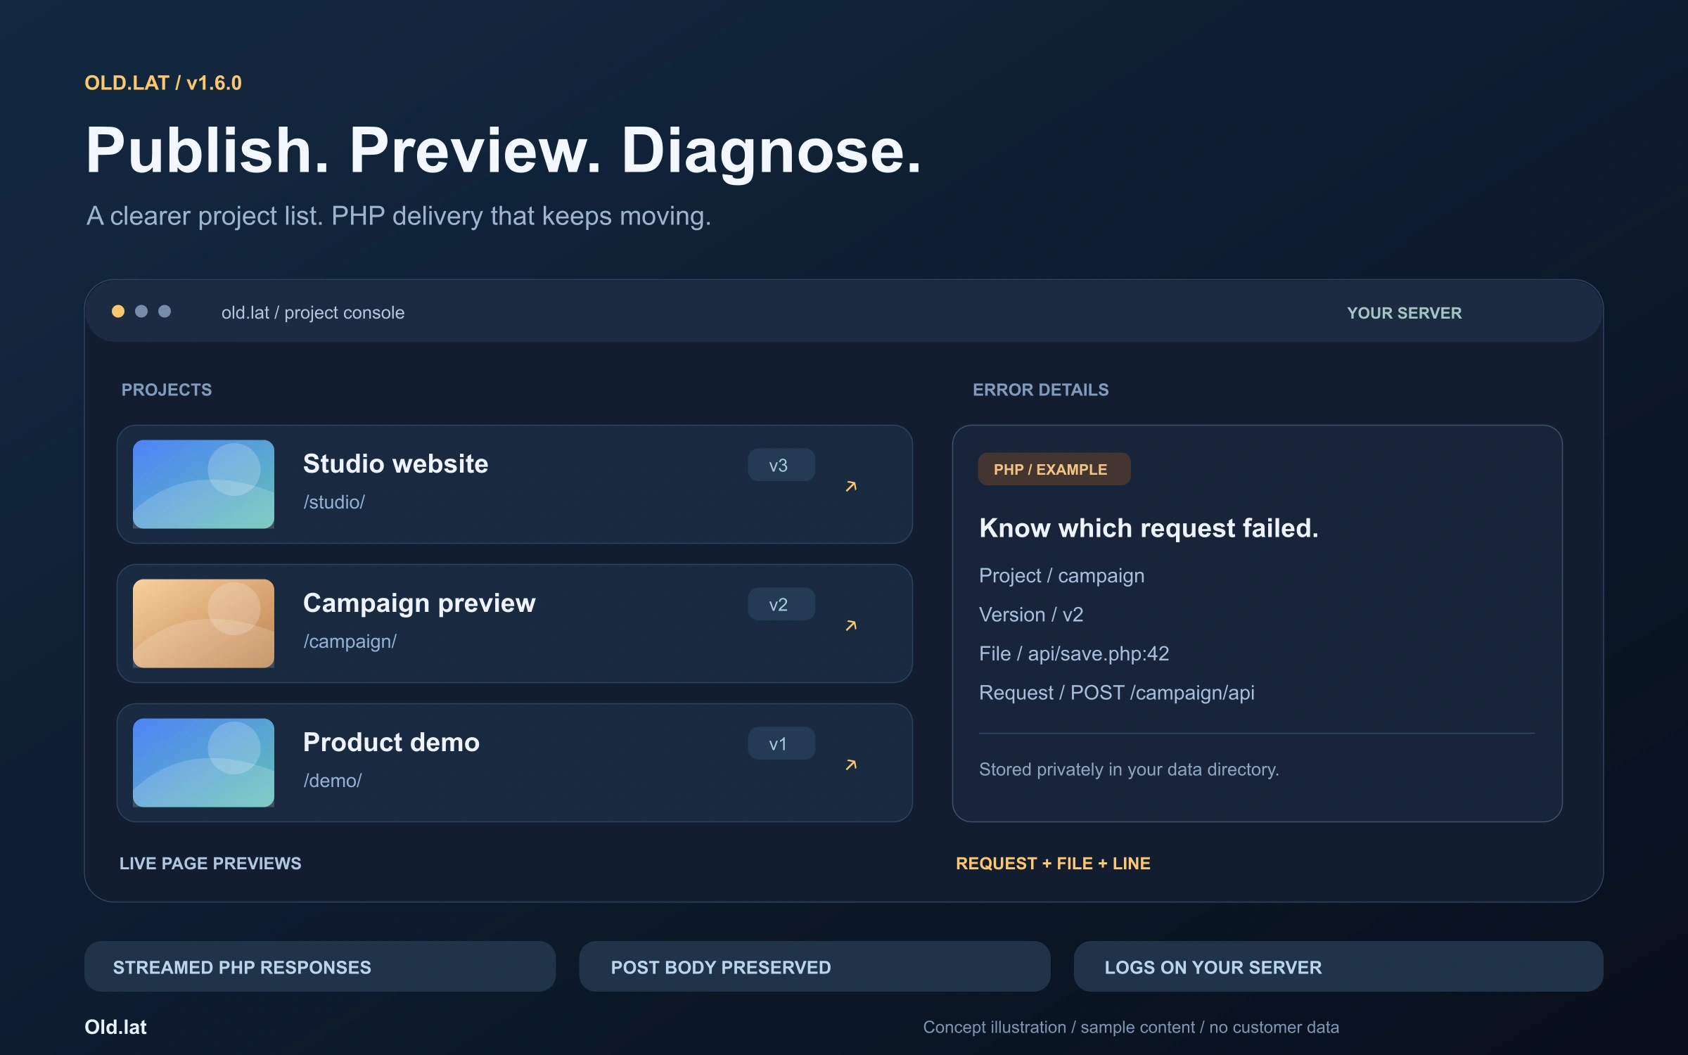The width and height of the screenshot is (1688, 1055).
Task: Click the LOGS ON YOUR SERVER pill
Action: pos(1338,966)
